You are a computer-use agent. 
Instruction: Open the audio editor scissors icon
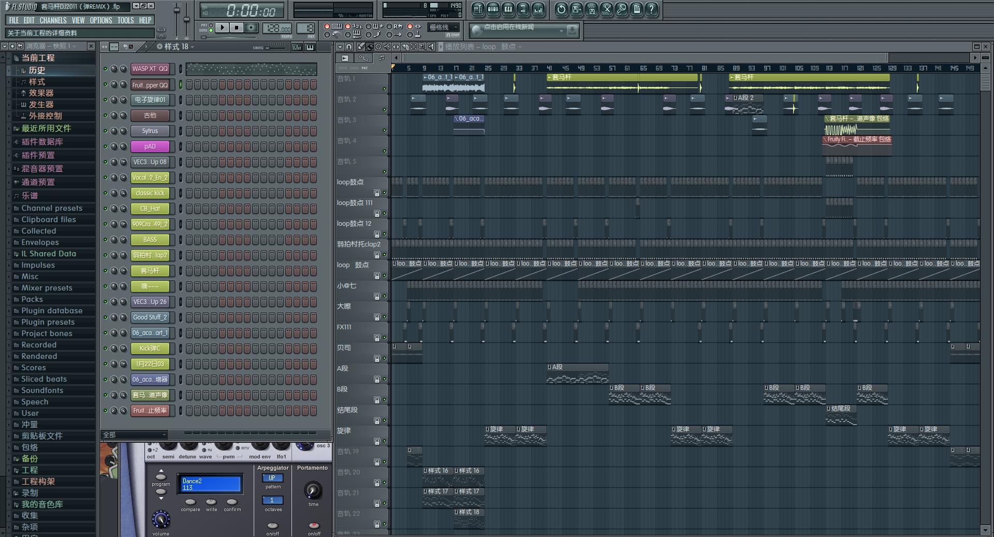tap(606, 9)
